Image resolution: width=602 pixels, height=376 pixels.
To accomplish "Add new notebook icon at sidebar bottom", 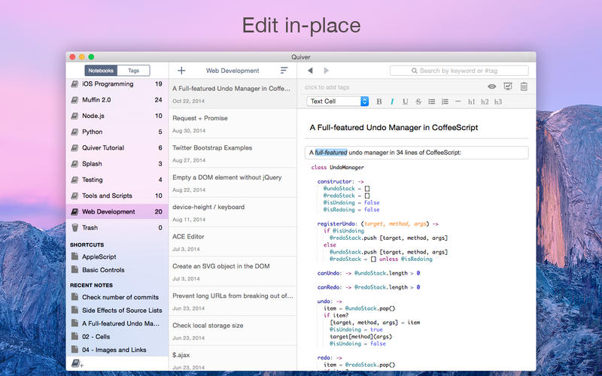I will coord(76,363).
